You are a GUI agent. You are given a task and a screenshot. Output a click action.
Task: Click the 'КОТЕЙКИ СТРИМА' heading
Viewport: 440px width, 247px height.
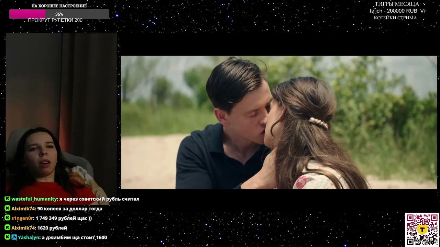[395, 18]
